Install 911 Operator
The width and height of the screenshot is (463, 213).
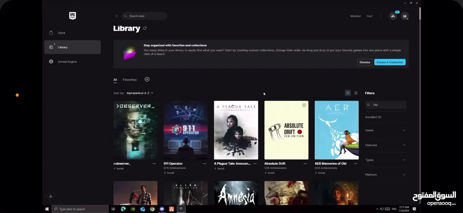169,173
